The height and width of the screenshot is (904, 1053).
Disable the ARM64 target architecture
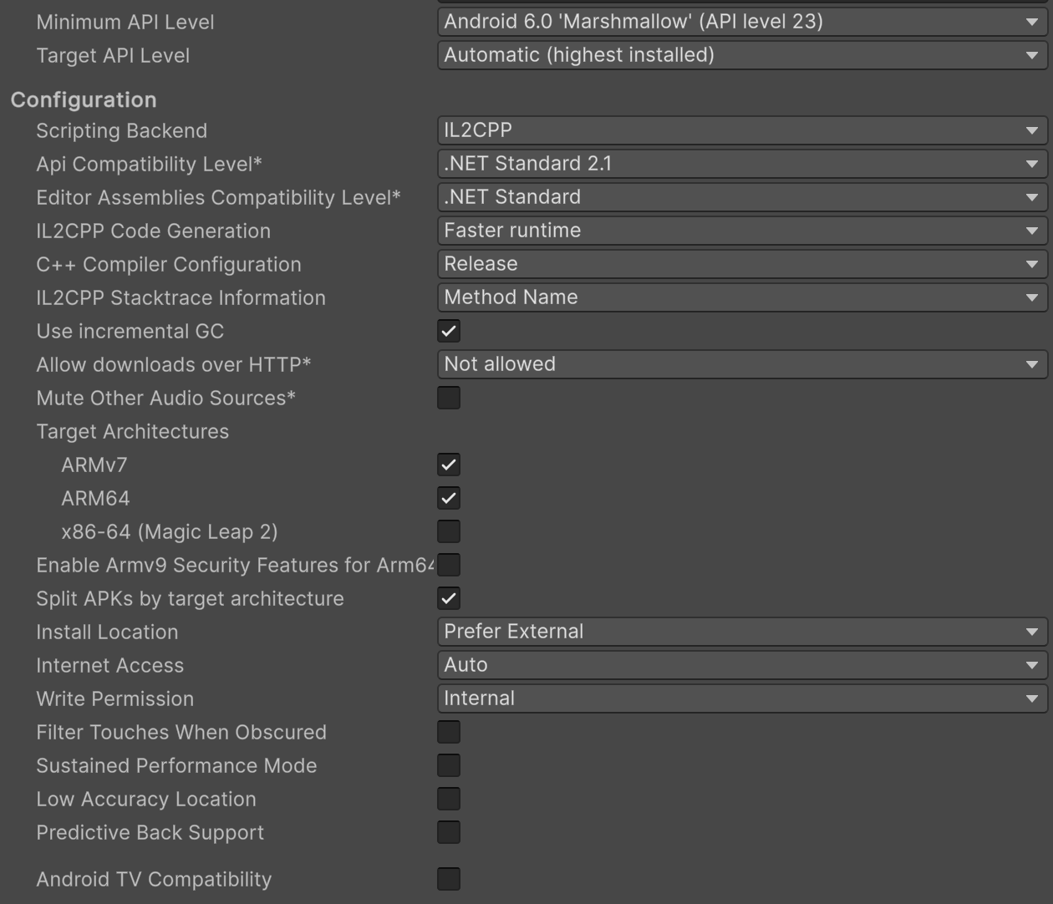(x=449, y=498)
